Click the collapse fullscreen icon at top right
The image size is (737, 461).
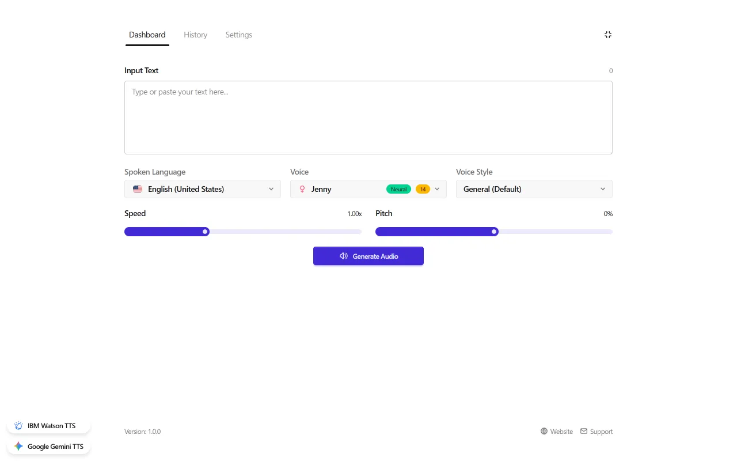click(x=607, y=35)
